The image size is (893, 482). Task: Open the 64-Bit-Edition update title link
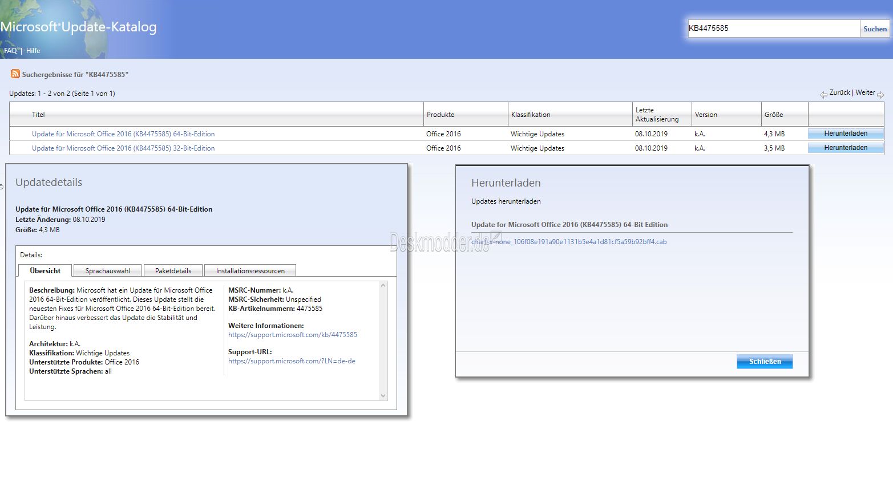(x=123, y=134)
